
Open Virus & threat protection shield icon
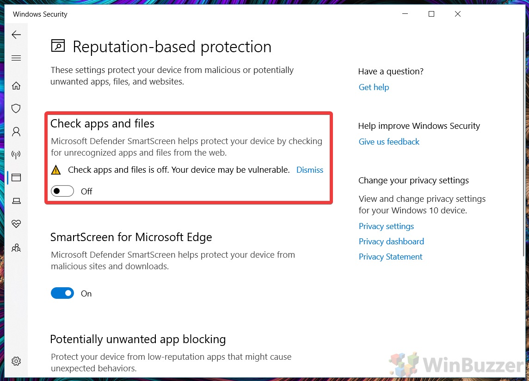16,109
